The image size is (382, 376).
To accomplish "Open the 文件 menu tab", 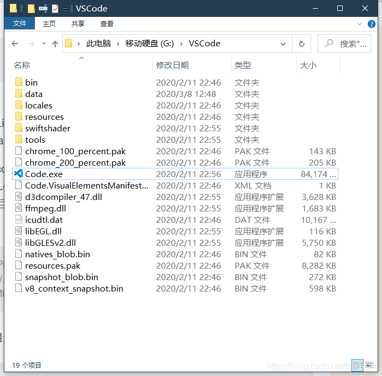I will point(20,23).
